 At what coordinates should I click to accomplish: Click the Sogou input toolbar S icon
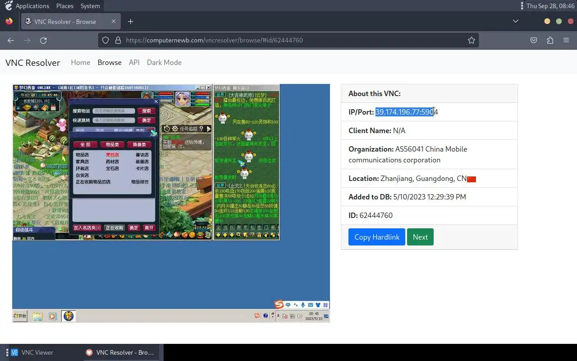[279, 305]
